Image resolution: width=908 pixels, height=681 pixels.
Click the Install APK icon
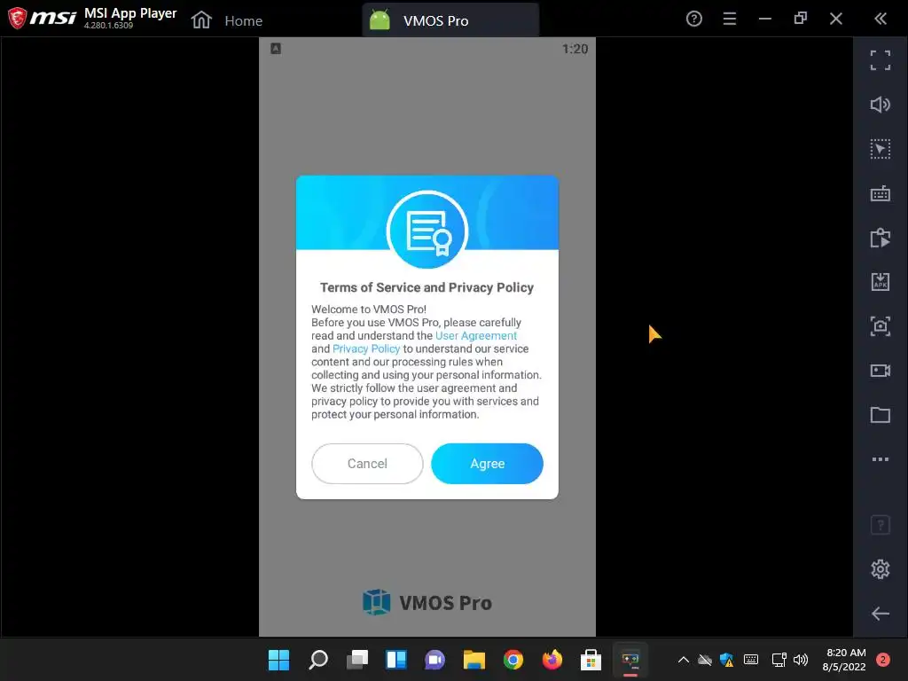881,282
